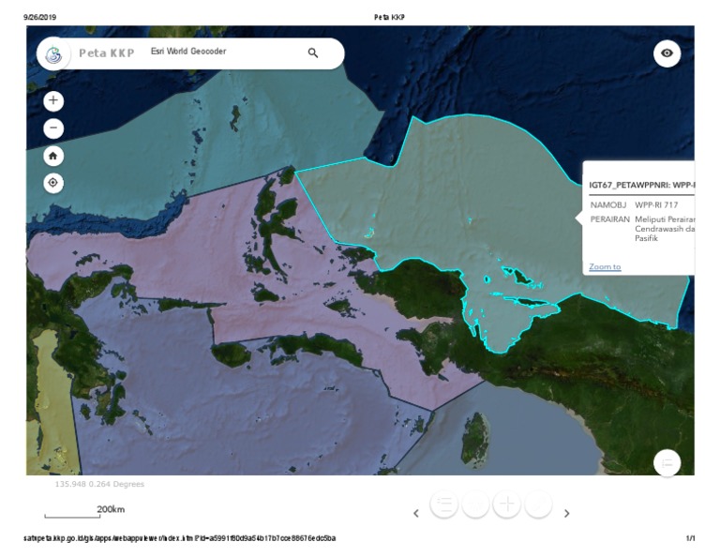The image size is (720, 557).
Task: Click the PERAIRAN field label
Action: coord(609,219)
